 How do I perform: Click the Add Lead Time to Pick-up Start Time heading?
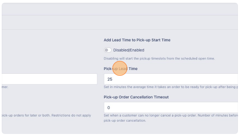point(137,40)
